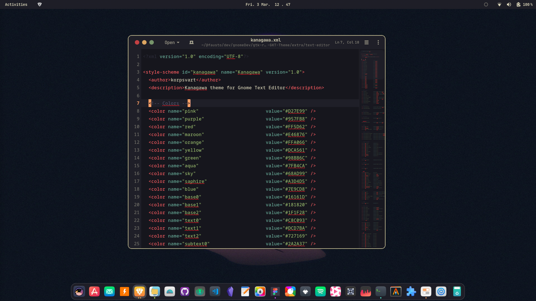Open Inkscape from the dock
This screenshot has width=536, height=301.
pos(305,292)
